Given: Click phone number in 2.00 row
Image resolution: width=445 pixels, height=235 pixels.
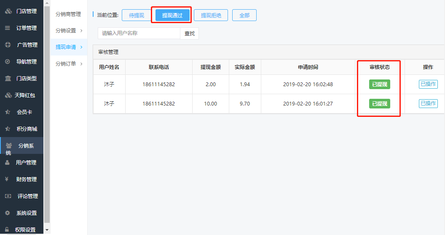Looking at the screenshot, I should [158, 84].
